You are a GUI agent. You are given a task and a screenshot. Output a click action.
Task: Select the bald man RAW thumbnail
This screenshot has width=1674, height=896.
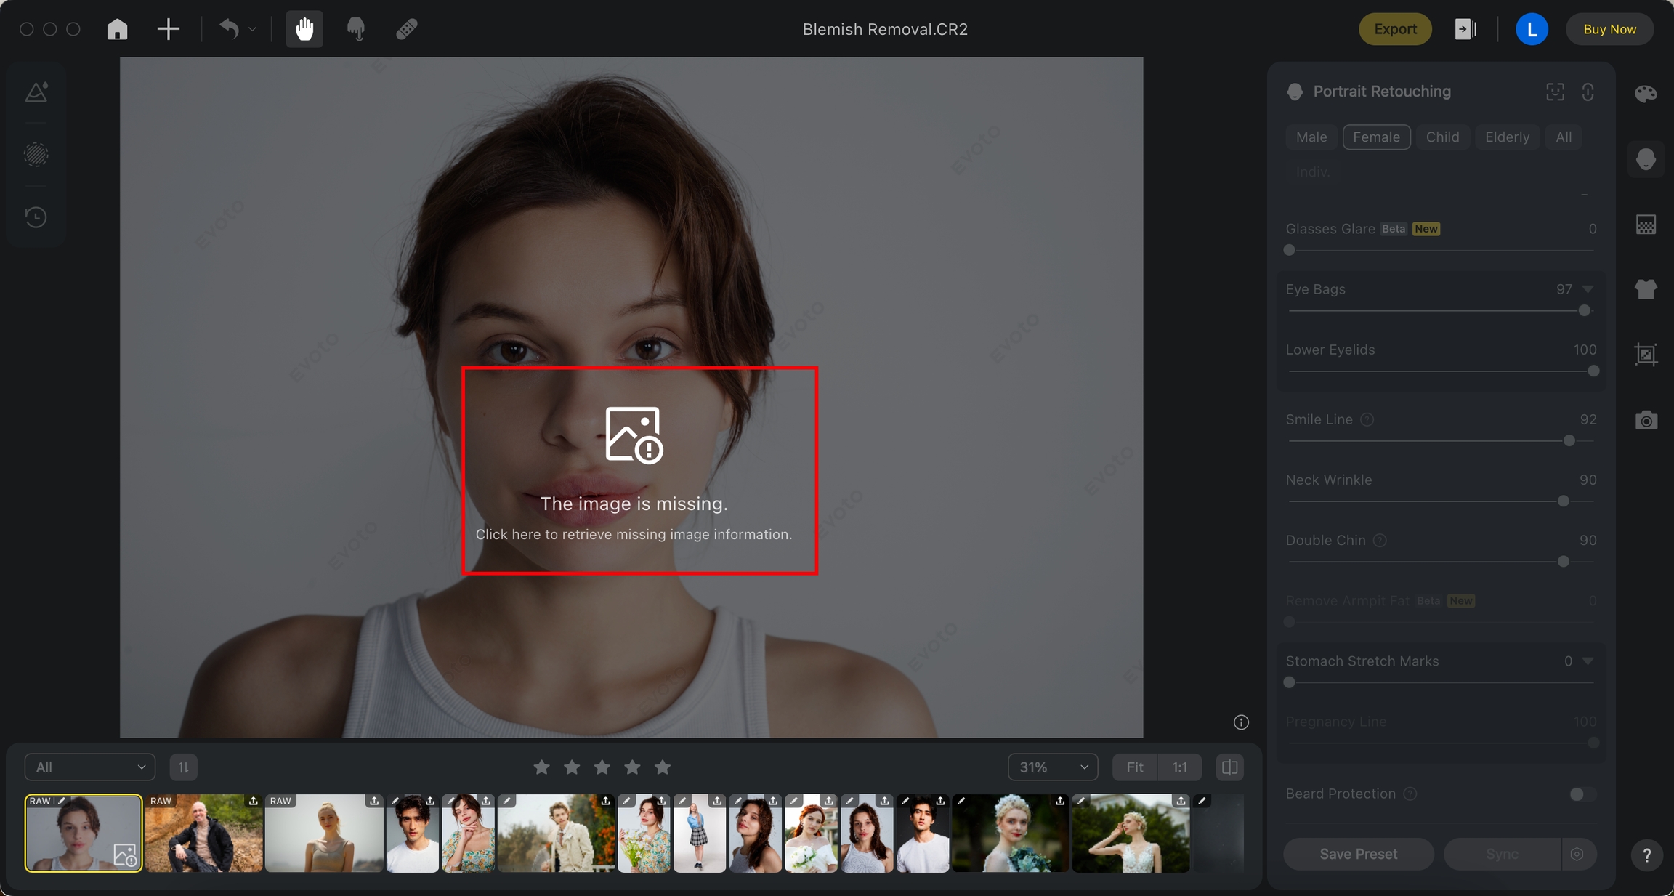pos(203,834)
